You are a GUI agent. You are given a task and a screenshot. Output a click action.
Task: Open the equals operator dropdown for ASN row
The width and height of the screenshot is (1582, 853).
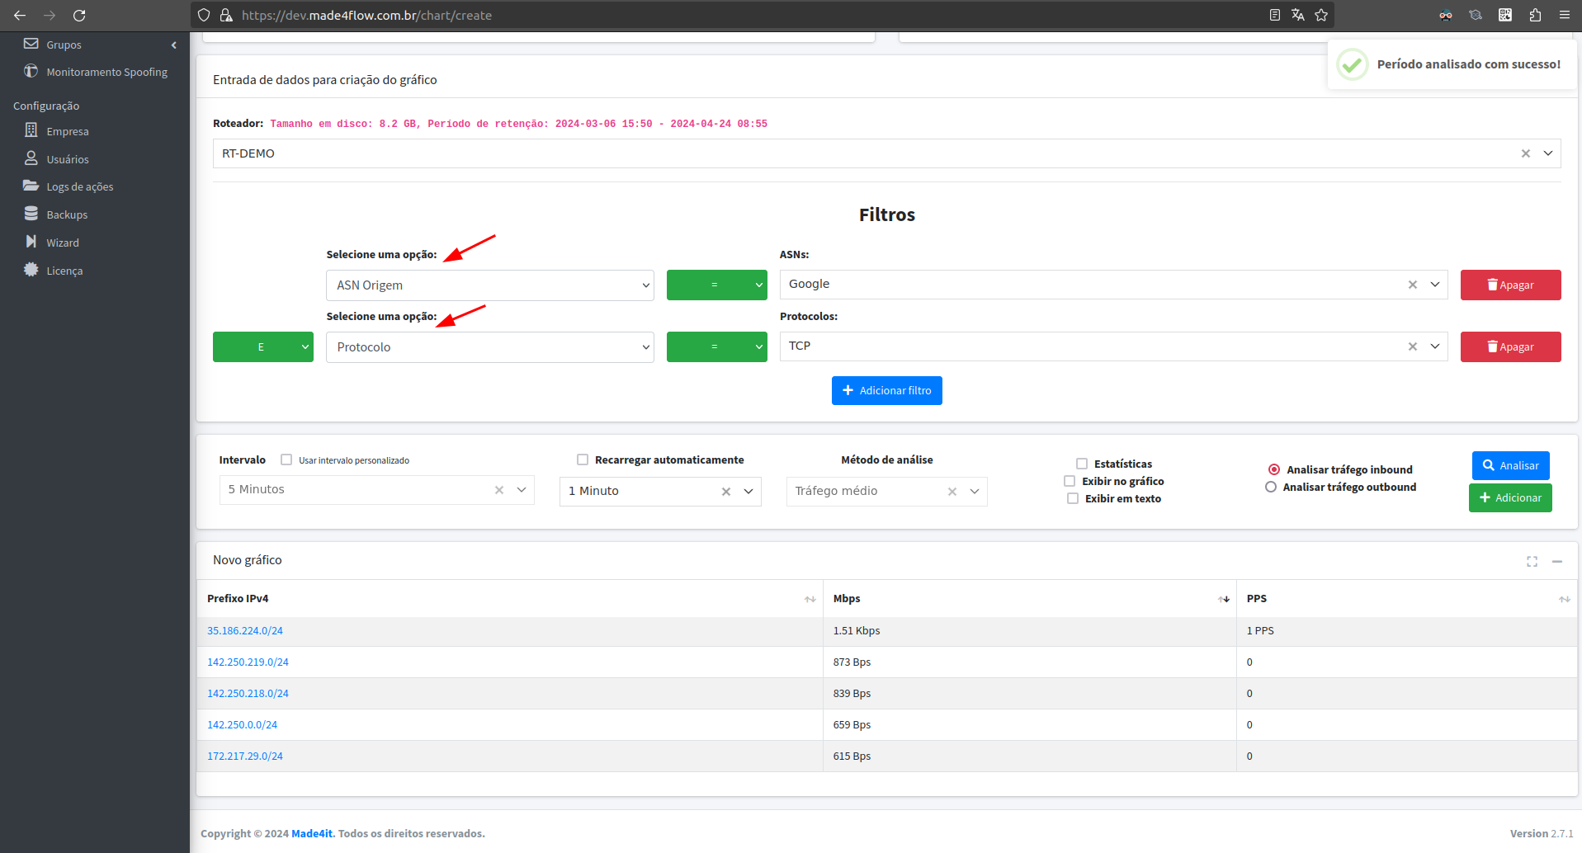[717, 285]
